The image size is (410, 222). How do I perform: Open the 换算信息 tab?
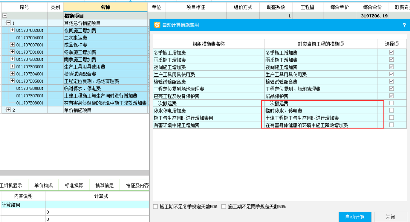tap(104, 185)
